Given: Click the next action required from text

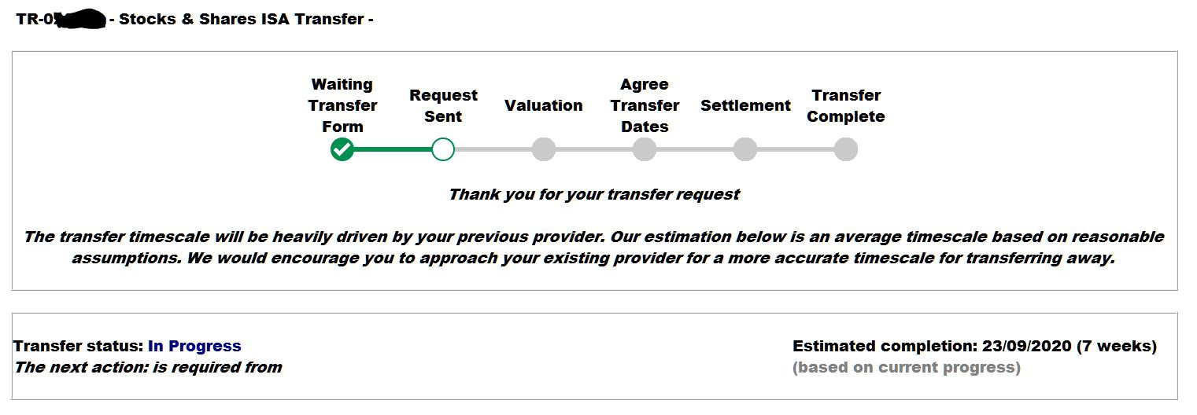Looking at the screenshot, I should (x=148, y=367).
